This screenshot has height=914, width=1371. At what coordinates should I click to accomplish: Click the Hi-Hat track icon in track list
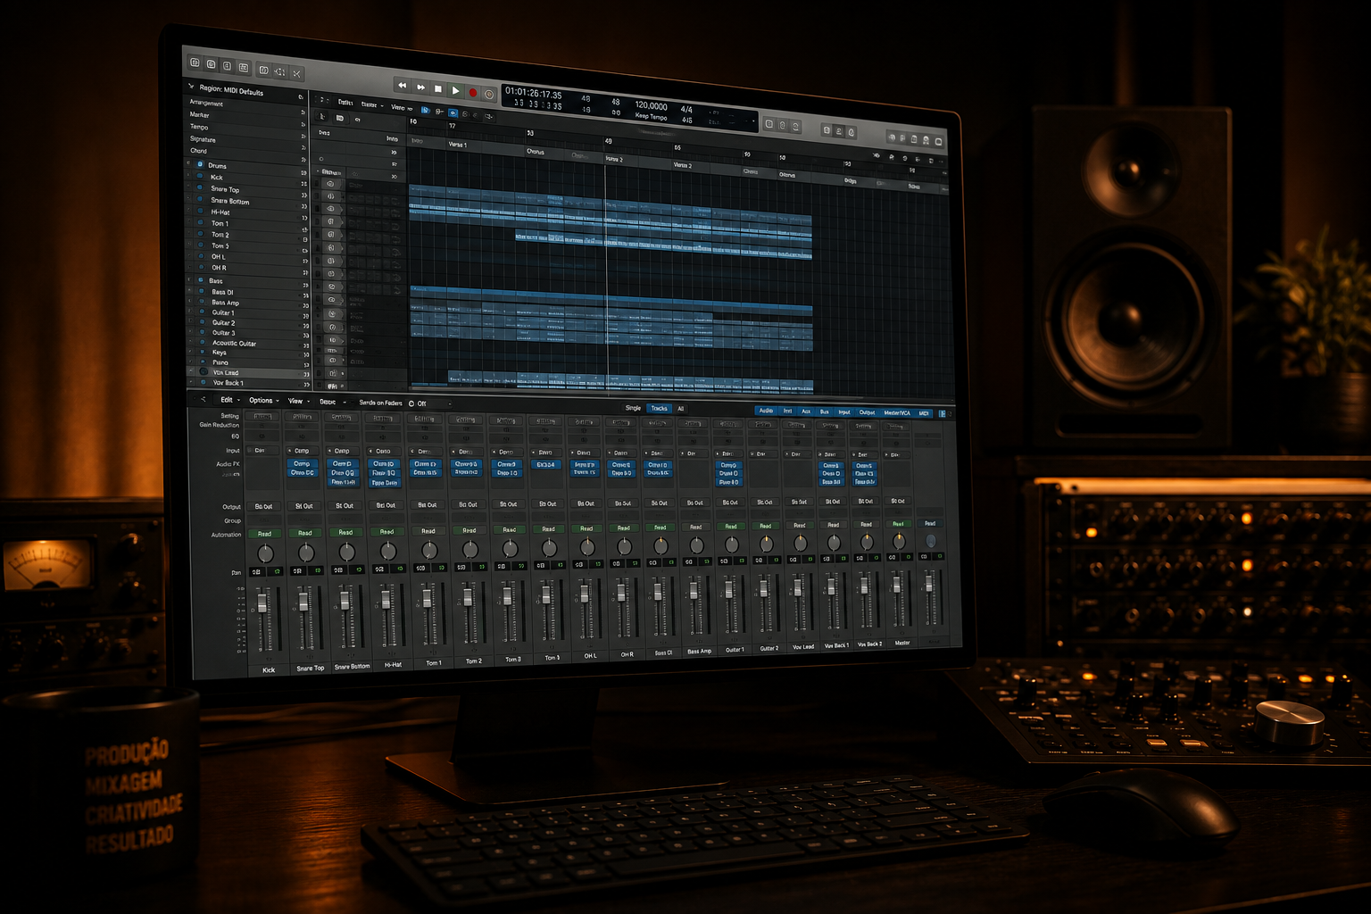[200, 211]
